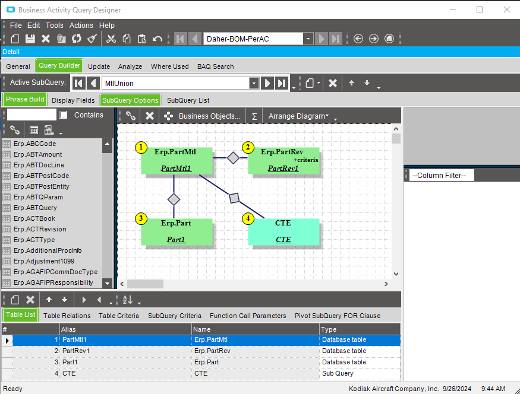The height and width of the screenshot is (394, 520).
Task: Open the Actions menu
Action: [81, 26]
